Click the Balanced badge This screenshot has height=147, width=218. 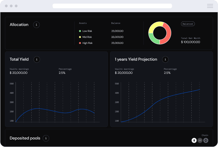[x=188, y=24]
